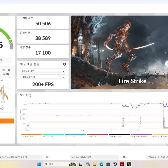This screenshot has width=168, height=168.
Task: Toggle the GPU 메모리 클럭 legend series
Action: 160,135
